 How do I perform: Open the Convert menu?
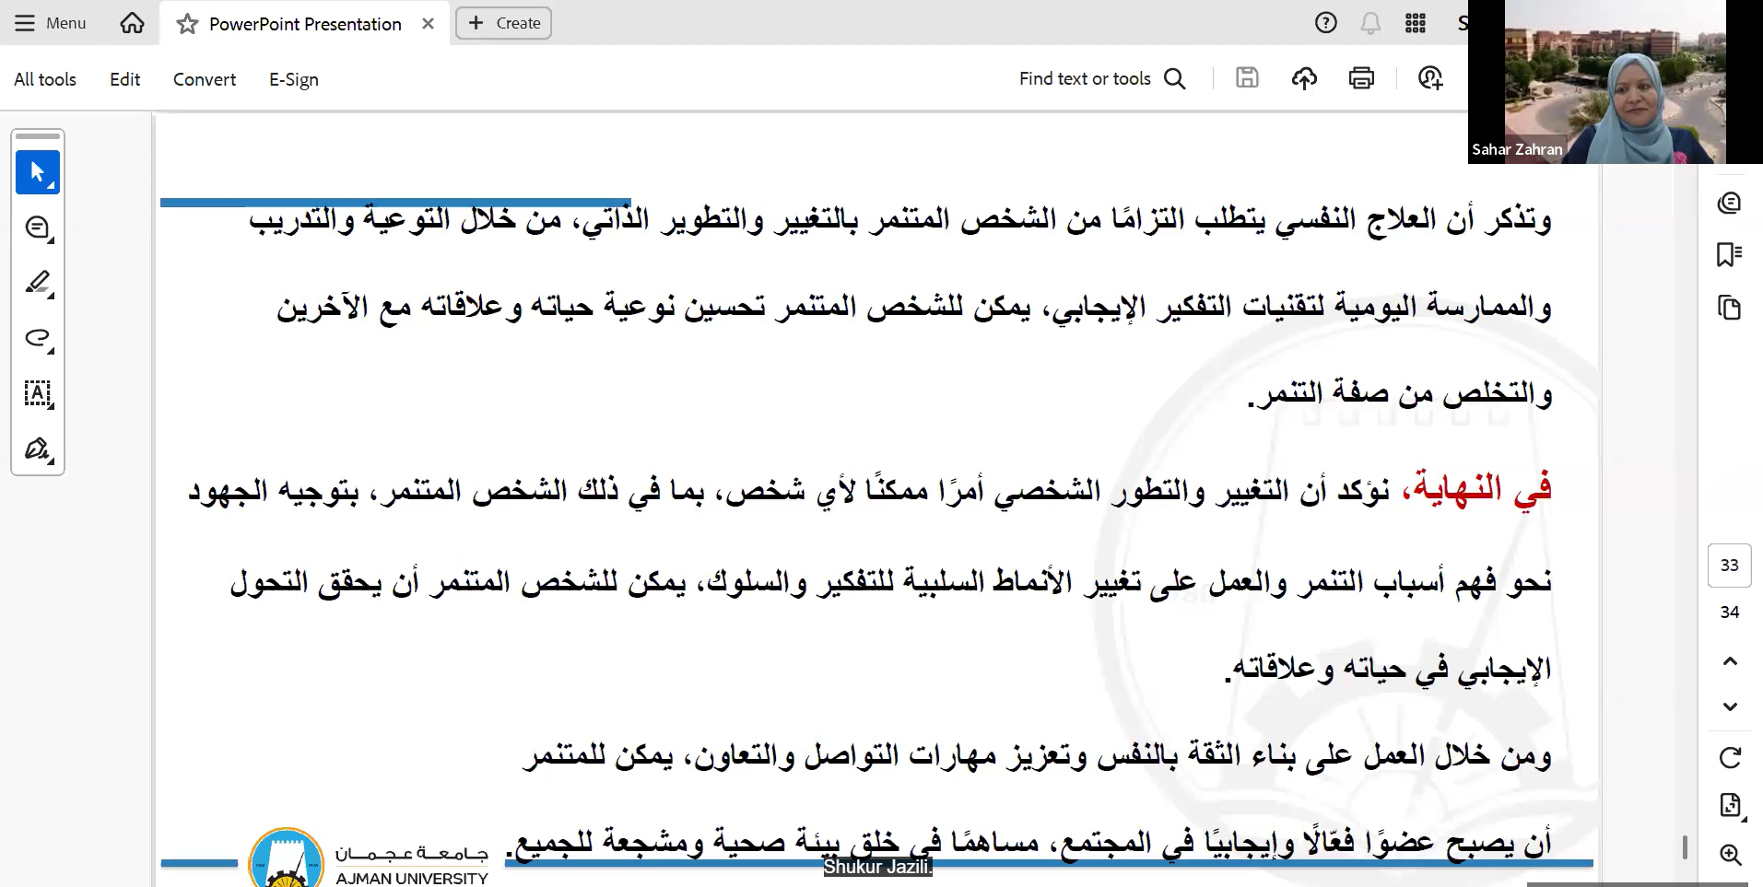tap(205, 79)
